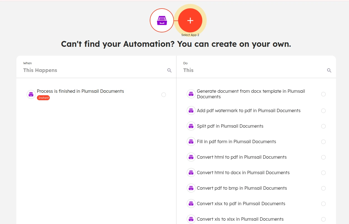Click text Convert pdf to bmp
The height and width of the screenshot is (224, 349).
[242, 188]
